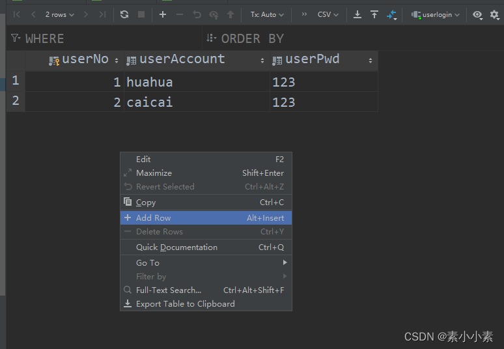Screen dimensions: 504x349
Task: Click the Compare Data blue arrows icon
Action: (392, 15)
